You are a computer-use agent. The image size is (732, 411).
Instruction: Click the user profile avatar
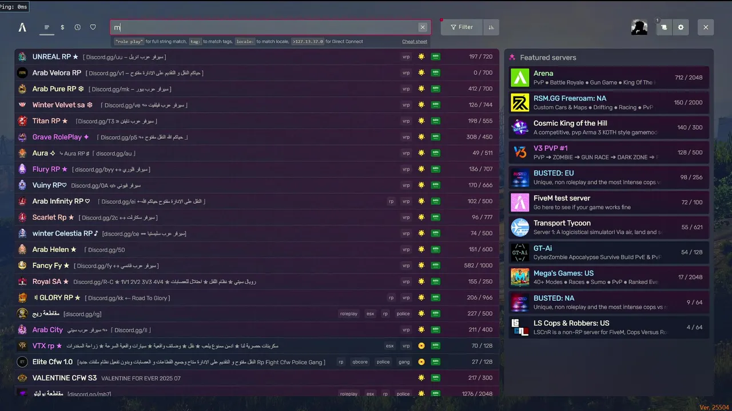[639, 27]
